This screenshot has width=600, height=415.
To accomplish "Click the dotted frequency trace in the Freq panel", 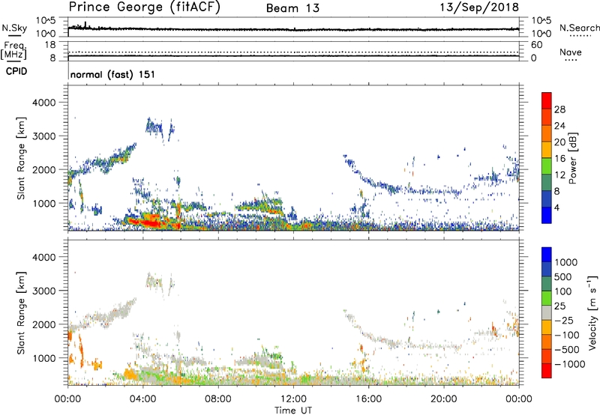I will 293,52.
